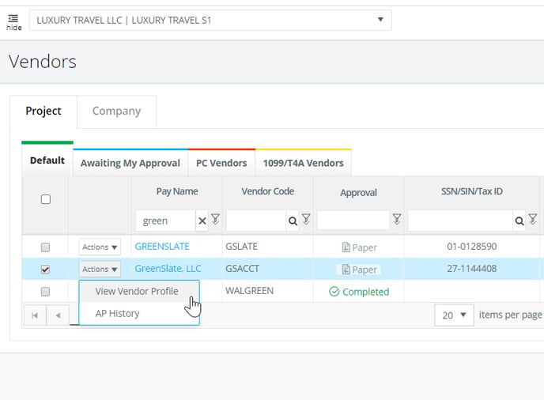
Task: Expand the Luxury Travel LLC project dropdown
Action: pos(380,20)
